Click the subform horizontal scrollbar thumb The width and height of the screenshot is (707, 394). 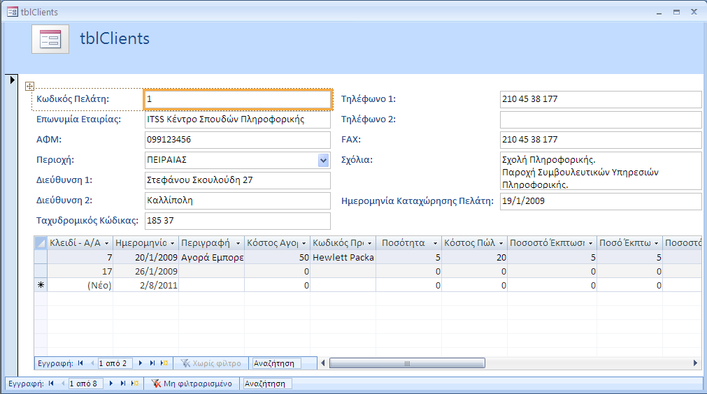click(407, 363)
